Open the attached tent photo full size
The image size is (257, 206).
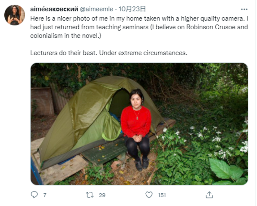(139, 124)
